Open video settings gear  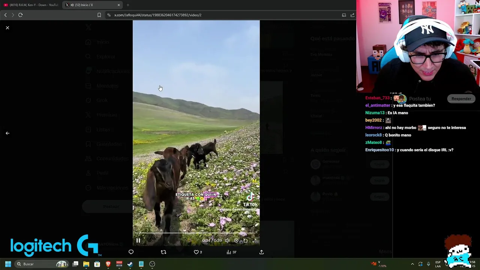236,241
